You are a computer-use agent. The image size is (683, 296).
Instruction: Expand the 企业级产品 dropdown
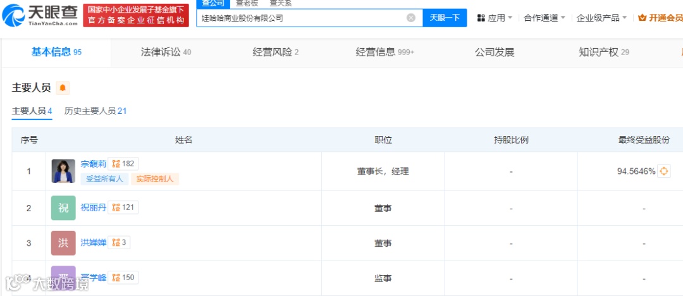pos(601,18)
